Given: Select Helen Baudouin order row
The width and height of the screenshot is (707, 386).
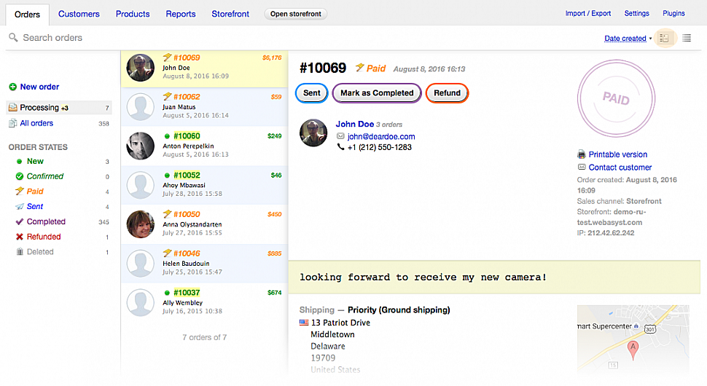Looking at the screenshot, I should point(204,264).
